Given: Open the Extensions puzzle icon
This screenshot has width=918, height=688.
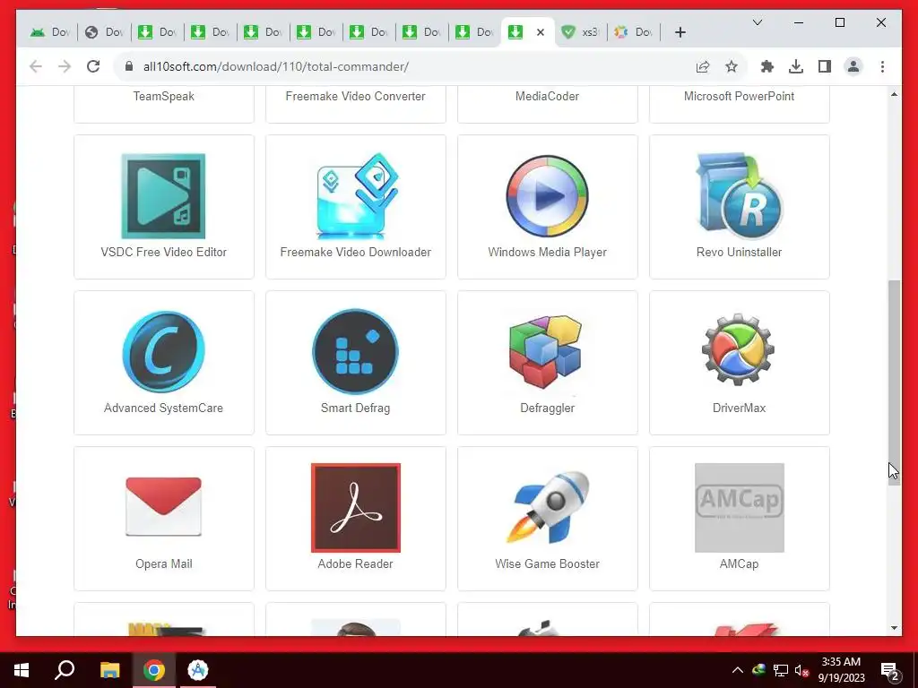Looking at the screenshot, I should pos(767,66).
